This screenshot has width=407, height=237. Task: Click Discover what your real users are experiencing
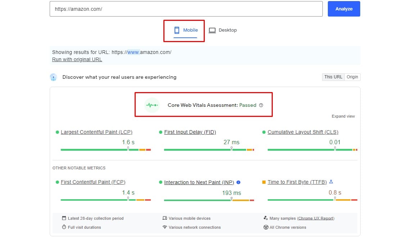[x=119, y=77]
